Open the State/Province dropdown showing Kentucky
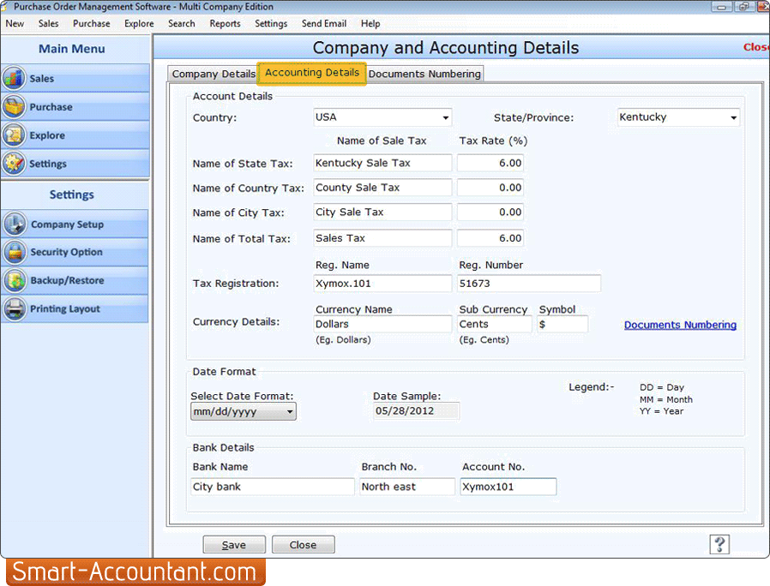This screenshot has height=586, width=770. (733, 117)
